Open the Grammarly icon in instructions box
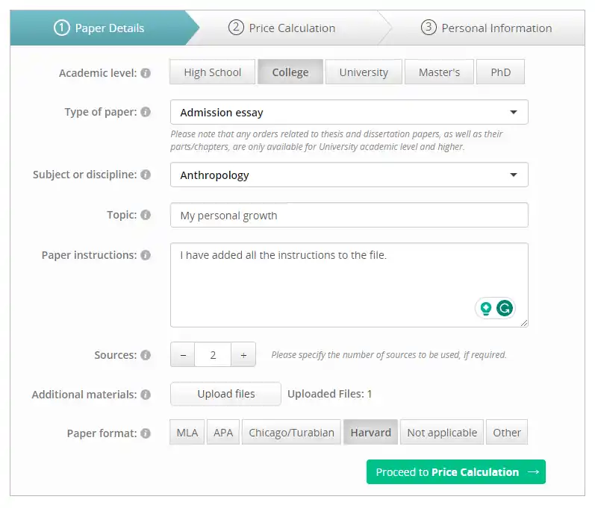The image size is (595, 508). pyautogui.click(x=505, y=308)
